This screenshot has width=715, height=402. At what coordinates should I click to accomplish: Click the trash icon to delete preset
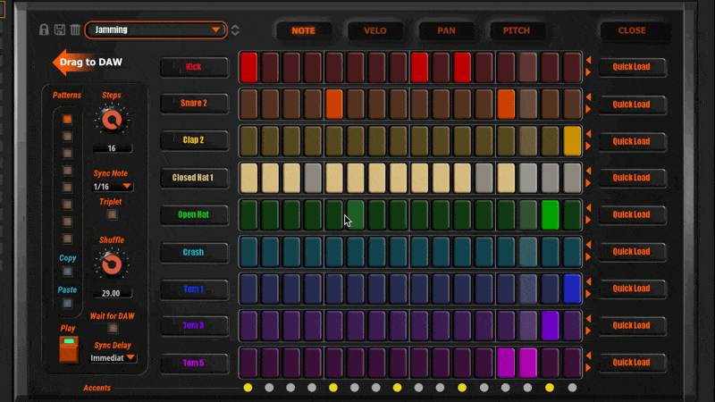click(x=74, y=30)
